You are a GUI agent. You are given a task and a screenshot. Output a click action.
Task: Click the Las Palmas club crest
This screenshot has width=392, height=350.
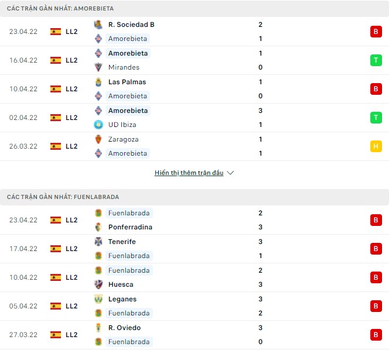[x=98, y=82]
